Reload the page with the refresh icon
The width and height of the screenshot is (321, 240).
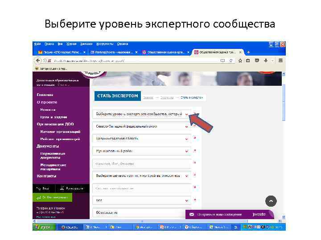pyautogui.click(x=231, y=60)
